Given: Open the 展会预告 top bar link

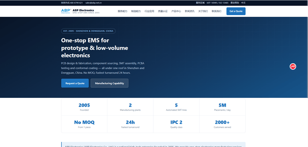Looking at the screenshot, I should (x=235, y=3).
